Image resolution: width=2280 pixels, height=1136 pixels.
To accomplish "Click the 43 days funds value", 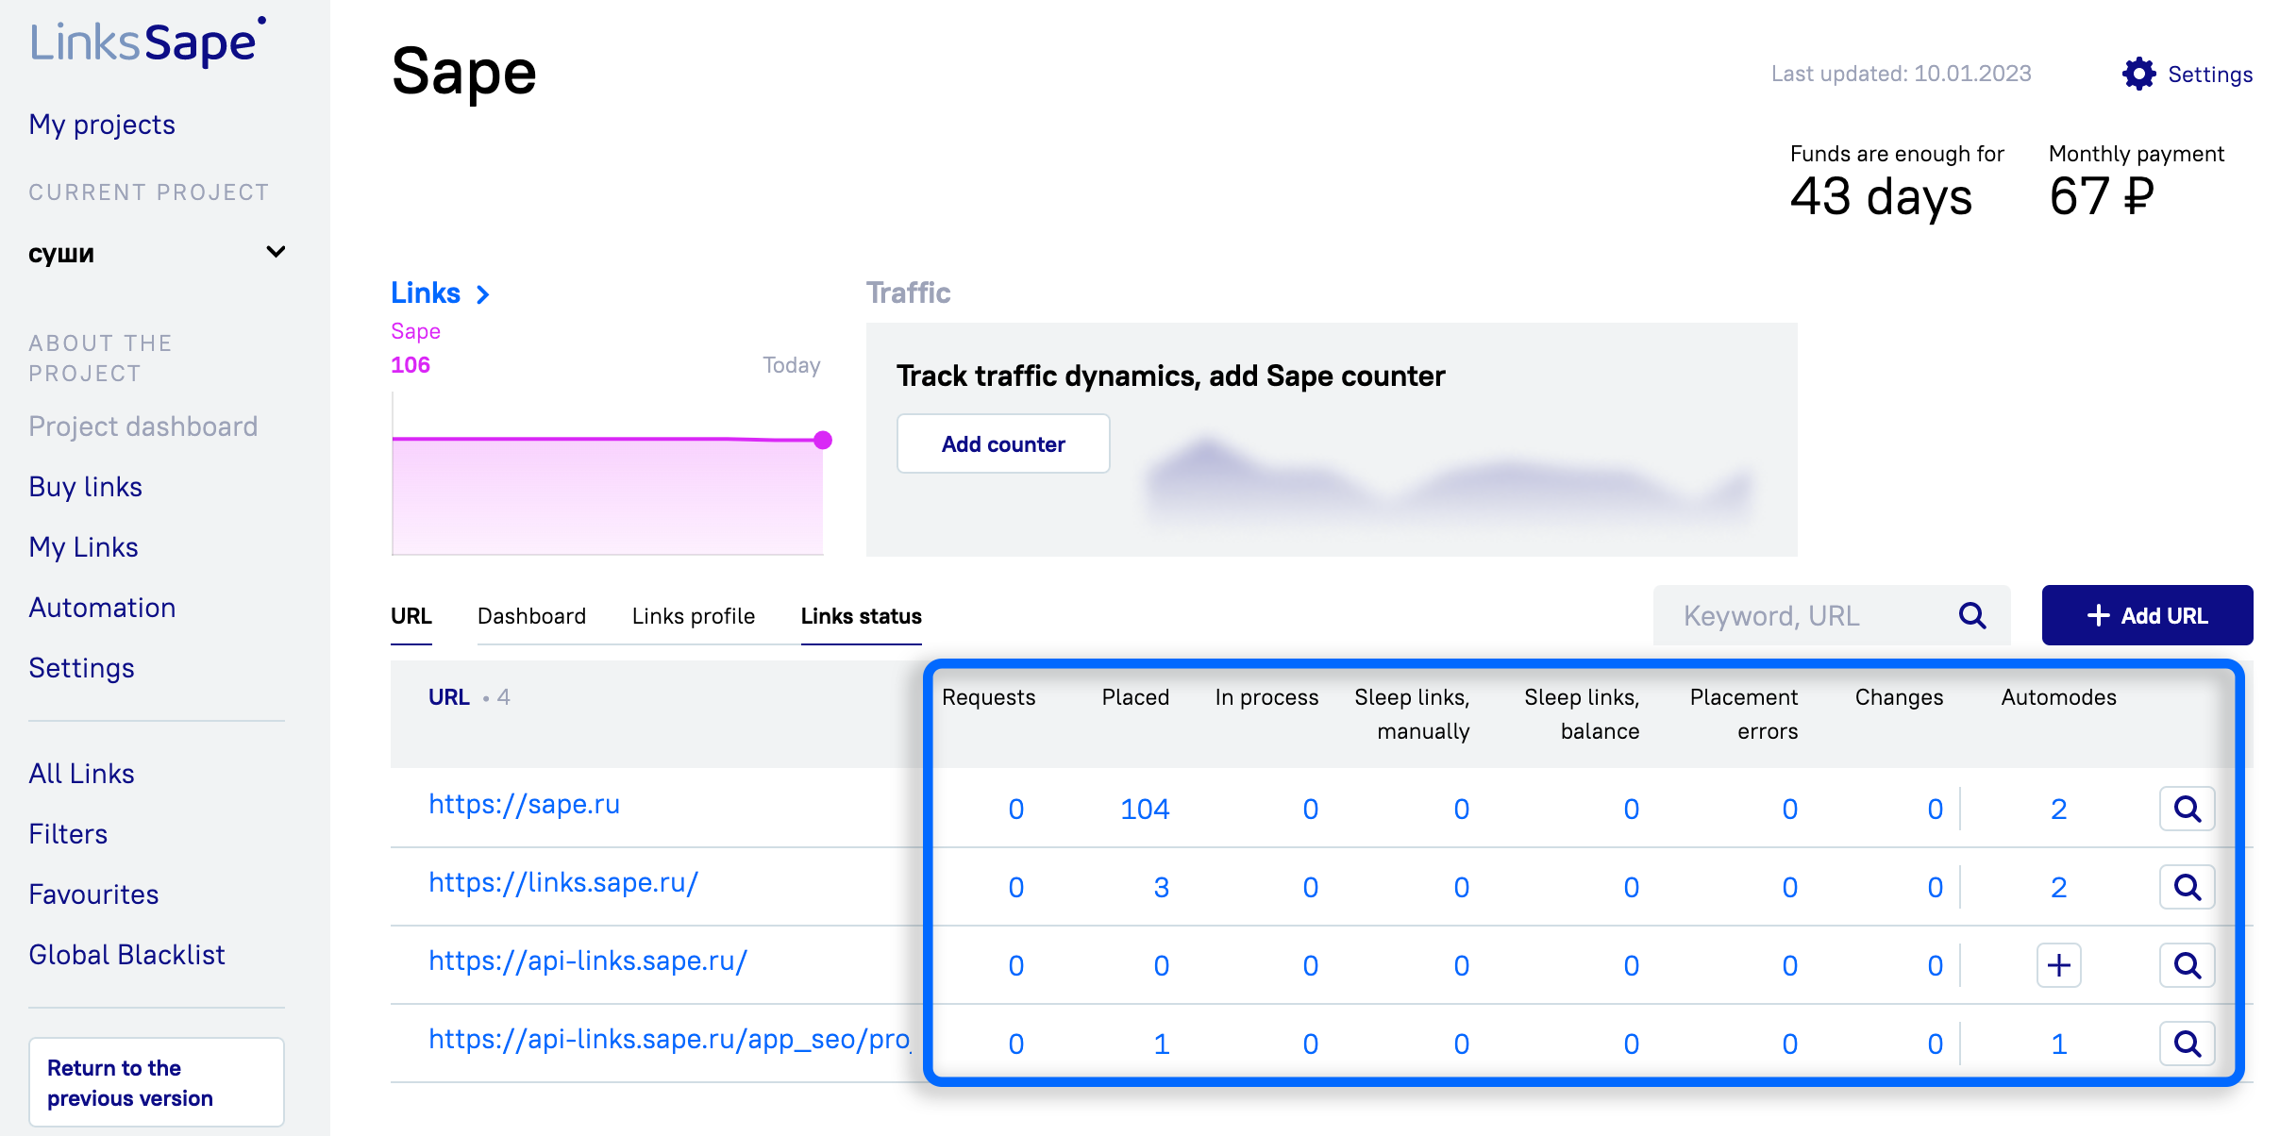I will click(1881, 196).
